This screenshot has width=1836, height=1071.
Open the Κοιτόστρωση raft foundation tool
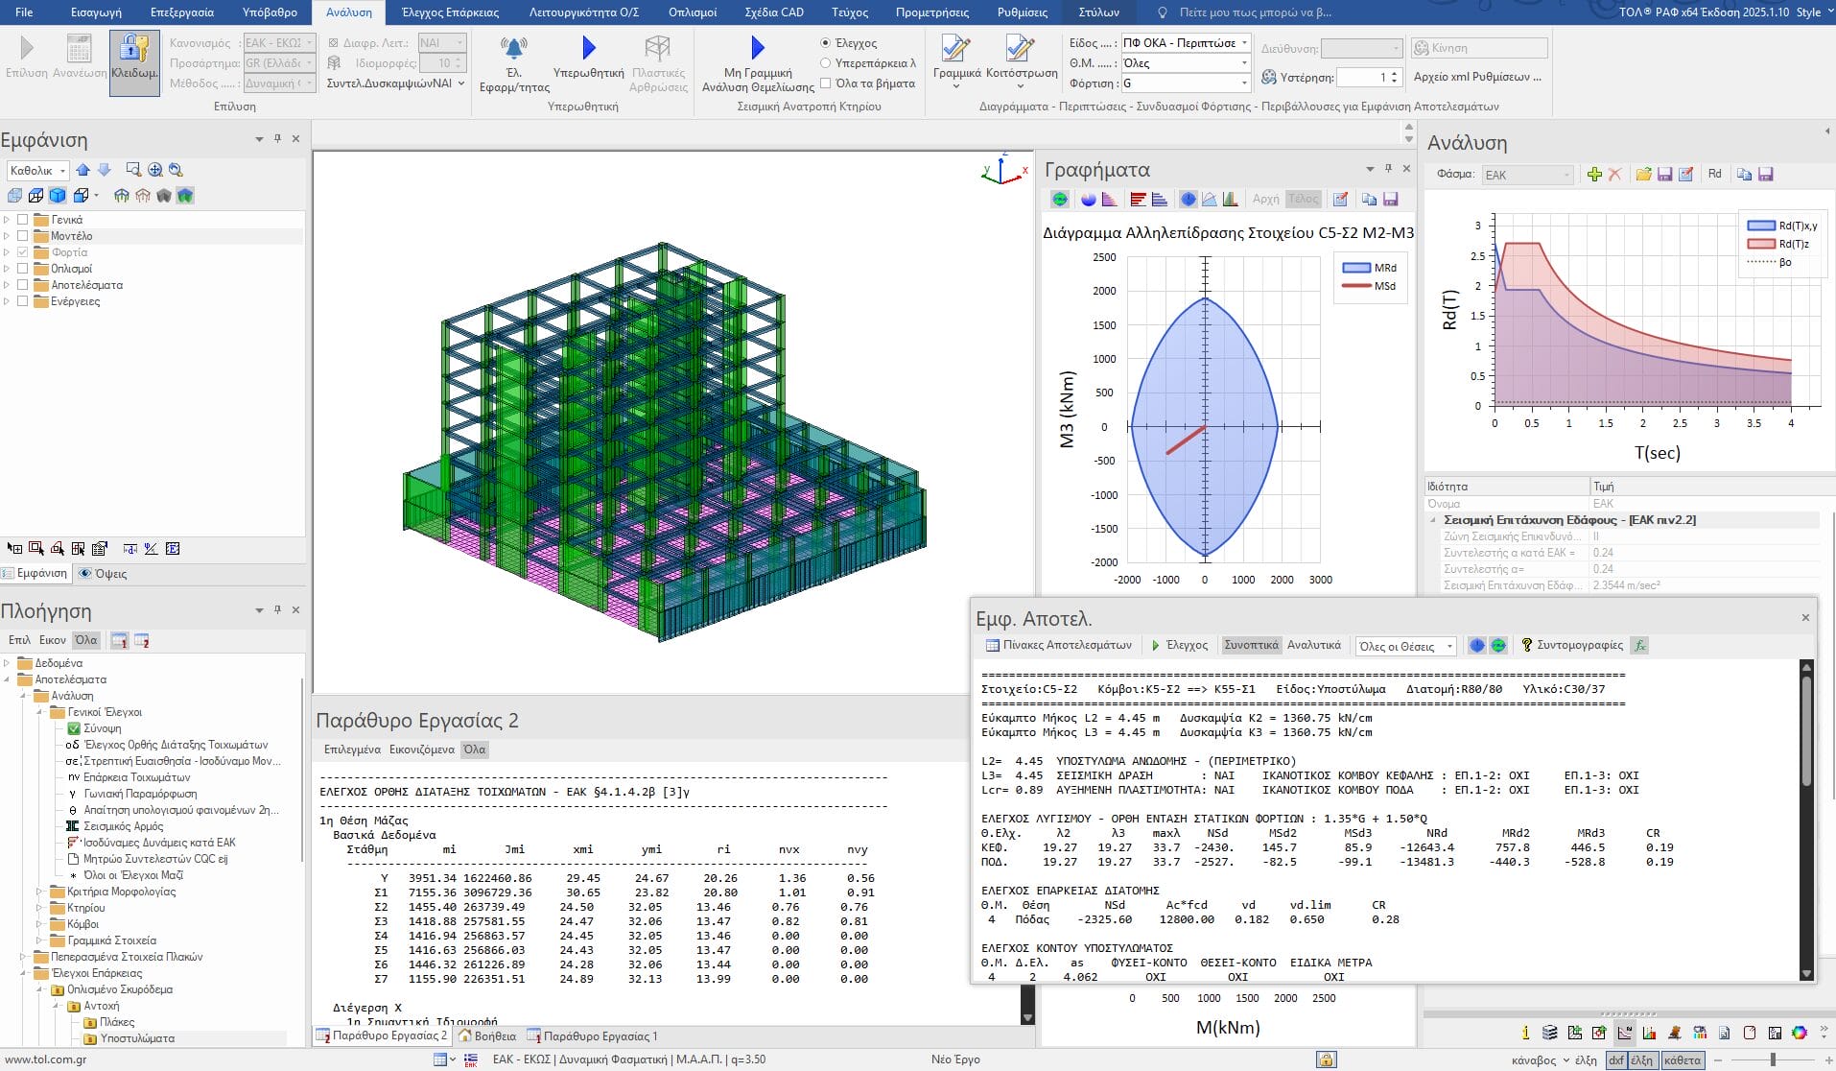[1021, 56]
